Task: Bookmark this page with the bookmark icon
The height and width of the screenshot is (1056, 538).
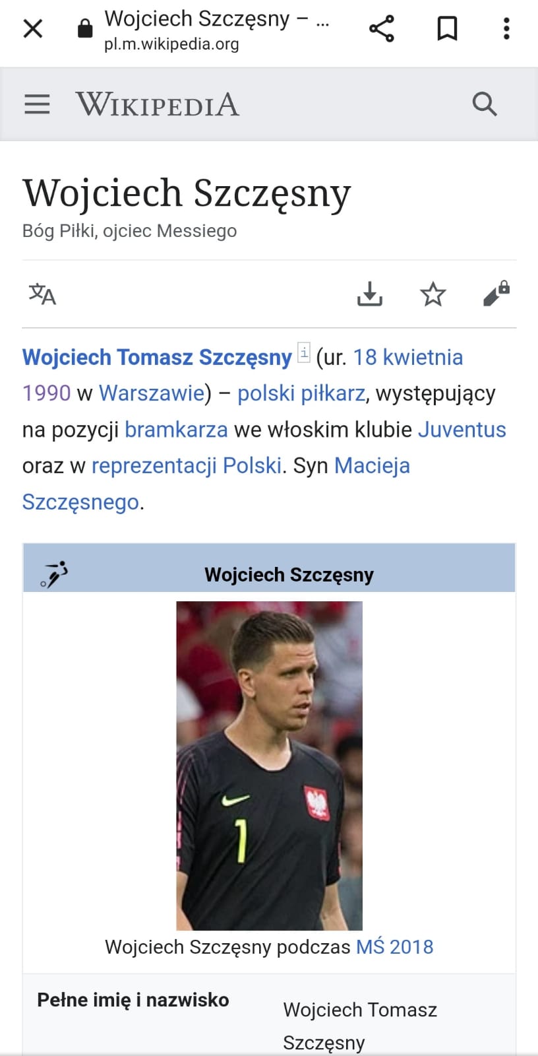Action: pos(447,28)
